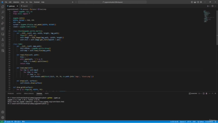Open the Explorer view in activity bar
The width and height of the screenshot is (218, 123).
(x=3, y=7)
